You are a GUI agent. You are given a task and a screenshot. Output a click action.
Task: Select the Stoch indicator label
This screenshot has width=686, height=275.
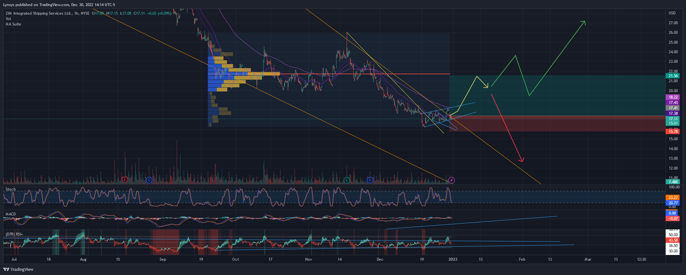click(11, 189)
